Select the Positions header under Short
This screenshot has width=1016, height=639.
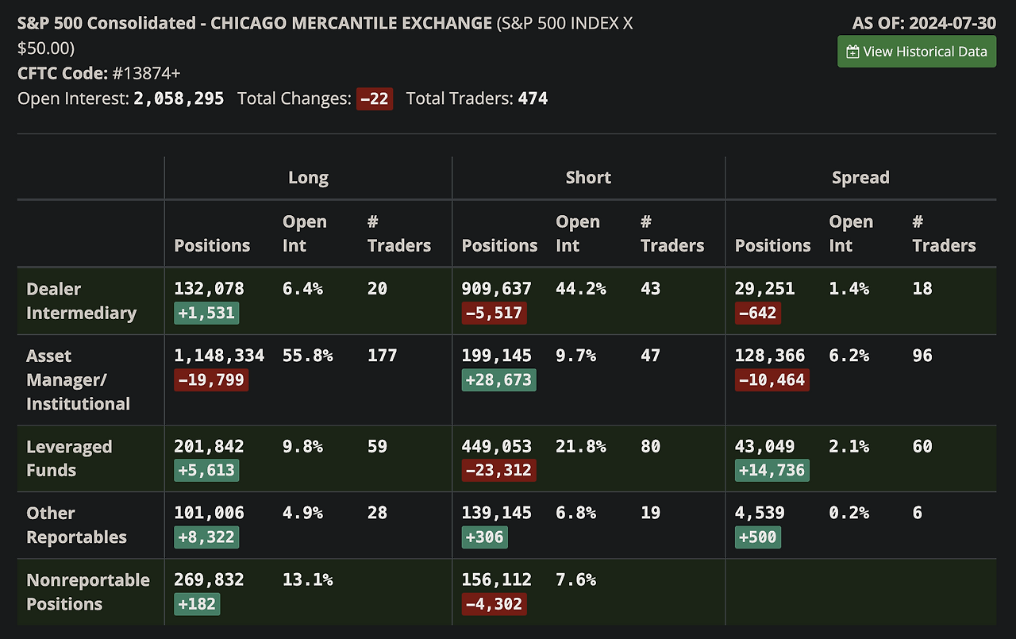coord(499,245)
